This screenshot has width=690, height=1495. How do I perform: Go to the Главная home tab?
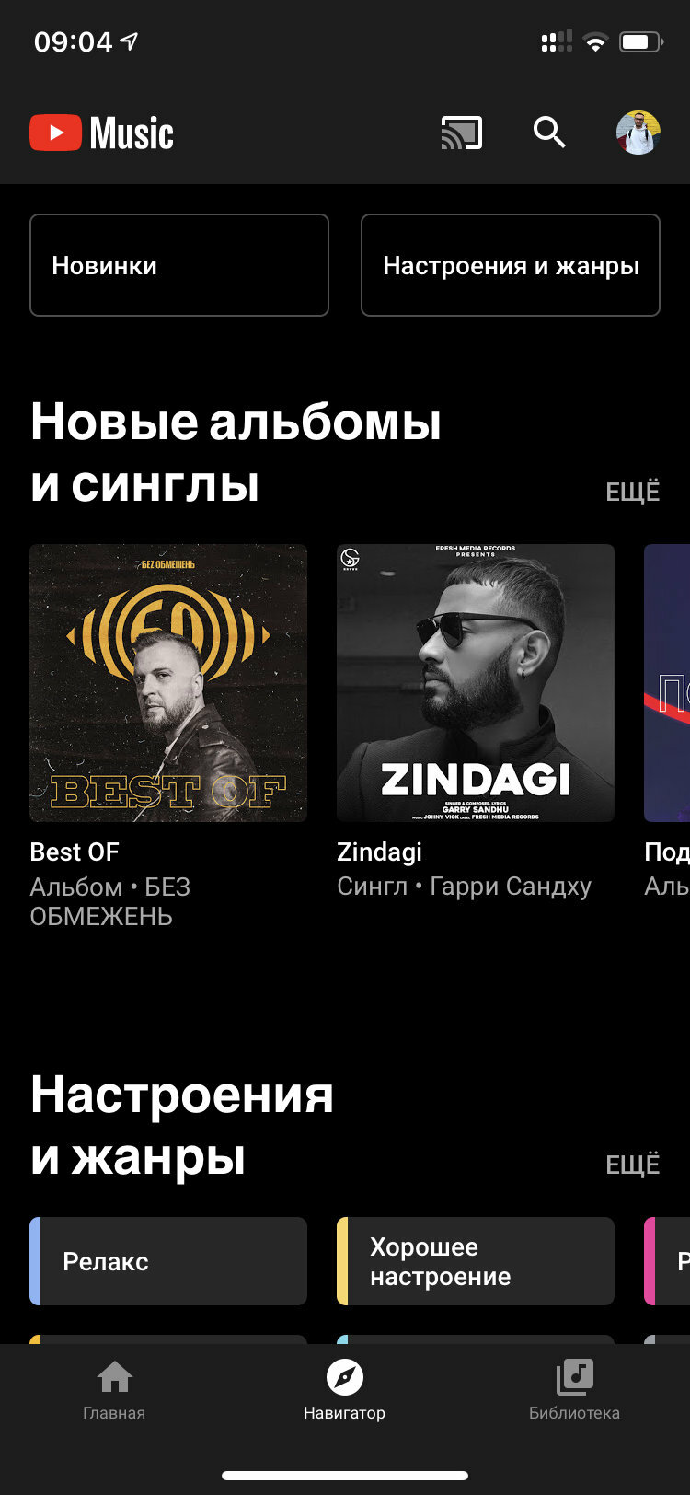[114, 1390]
